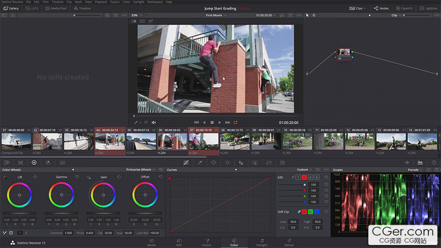The image size is (441, 248).
Task: Adjust the Lift color wheel
Action: (x=20, y=195)
